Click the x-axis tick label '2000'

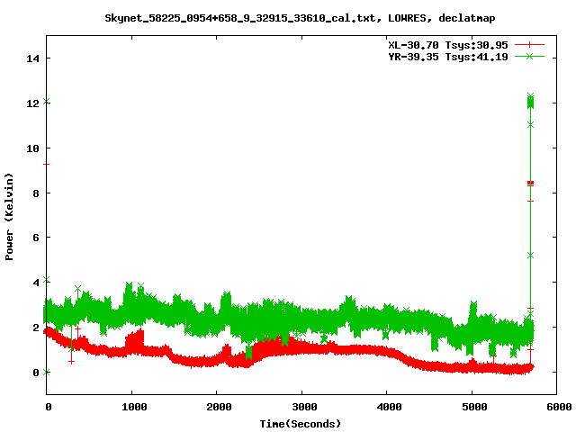219,407
